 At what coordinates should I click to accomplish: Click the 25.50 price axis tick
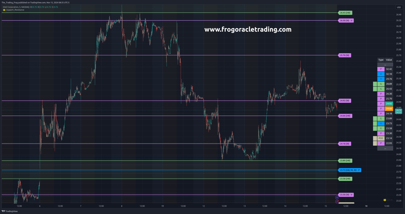[x=399, y=67]
